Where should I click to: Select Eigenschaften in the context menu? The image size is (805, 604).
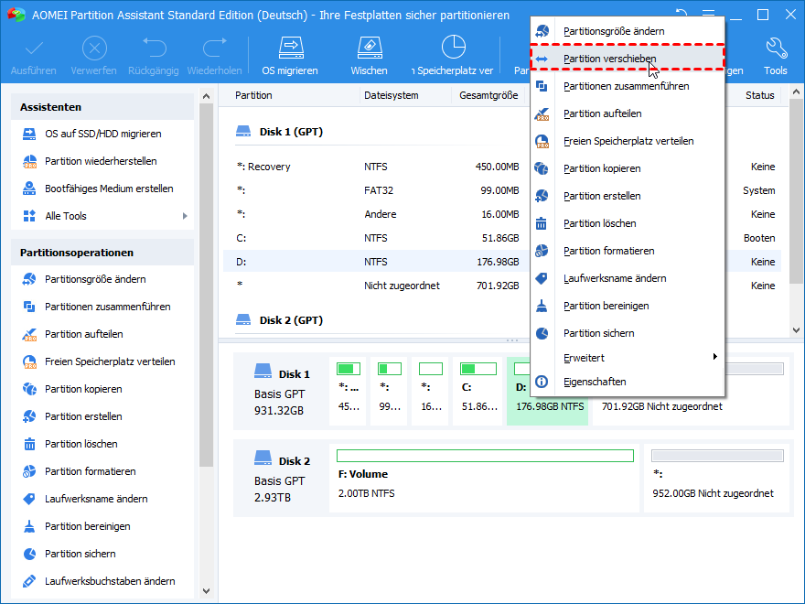click(595, 382)
